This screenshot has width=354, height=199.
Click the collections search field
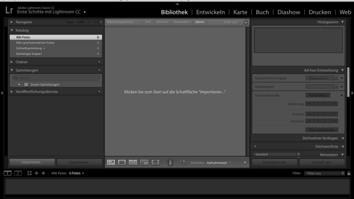(x=55, y=78)
